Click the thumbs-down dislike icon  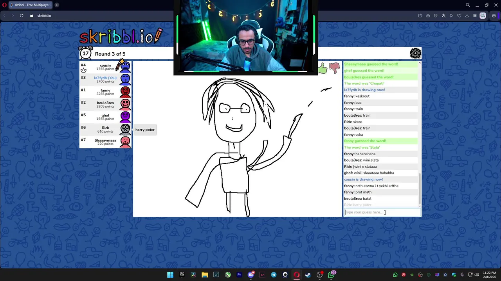coord(334,68)
